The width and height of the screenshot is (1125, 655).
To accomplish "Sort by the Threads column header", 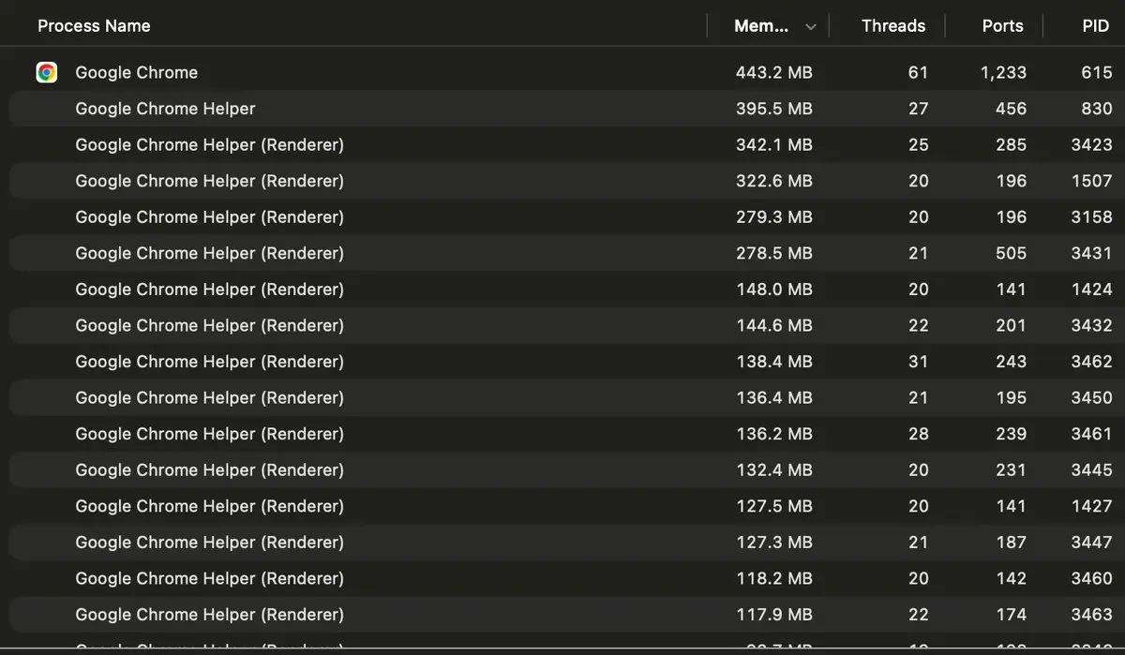I will pyautogui.click(x=892, y=26).
